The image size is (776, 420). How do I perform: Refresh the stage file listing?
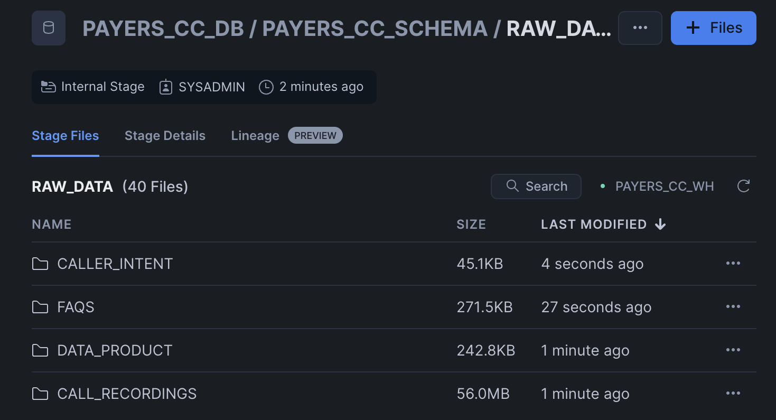coord(743,186)
